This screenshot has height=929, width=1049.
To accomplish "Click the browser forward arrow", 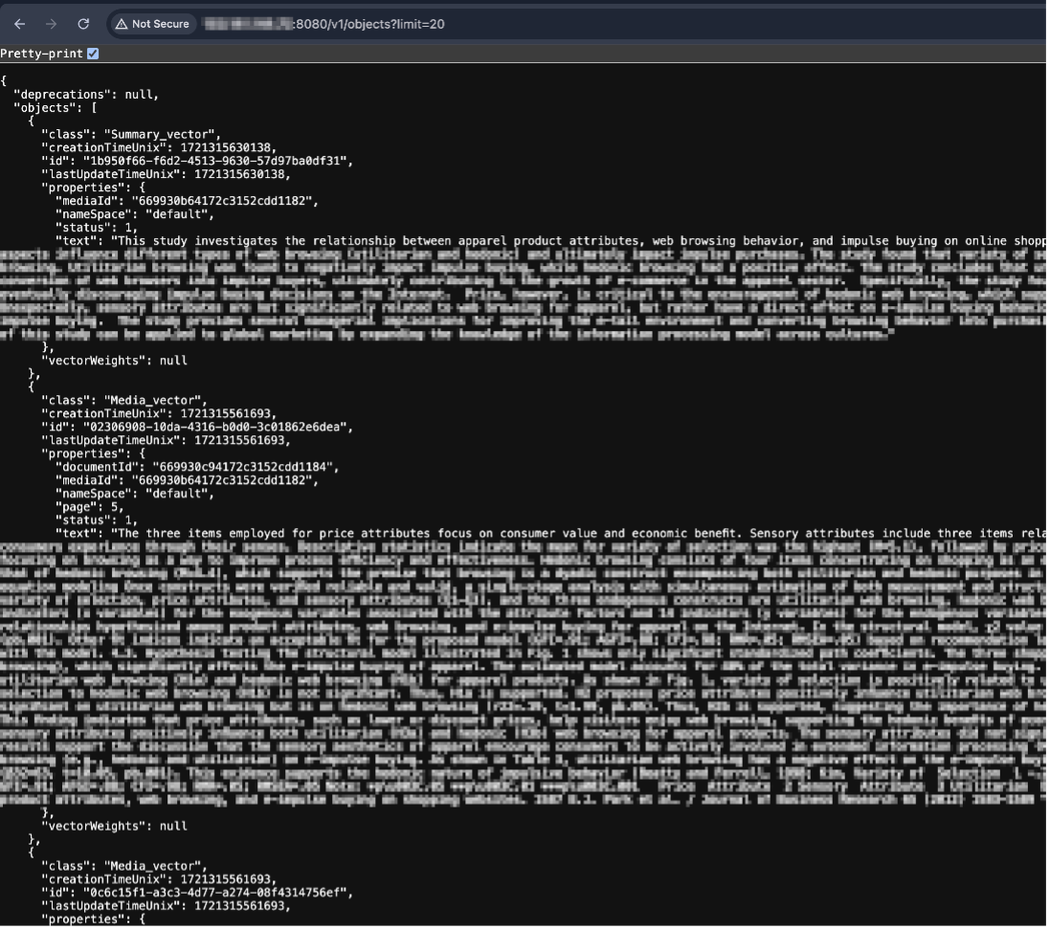I will click(x=51, y=24).
